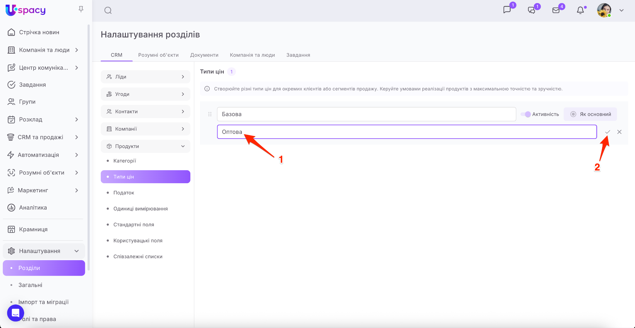This screenshot has height=328, width=635.
Task: Expand the Ліди settings section
Action: [145, 77]
